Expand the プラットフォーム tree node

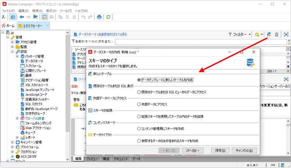[12, 147]
